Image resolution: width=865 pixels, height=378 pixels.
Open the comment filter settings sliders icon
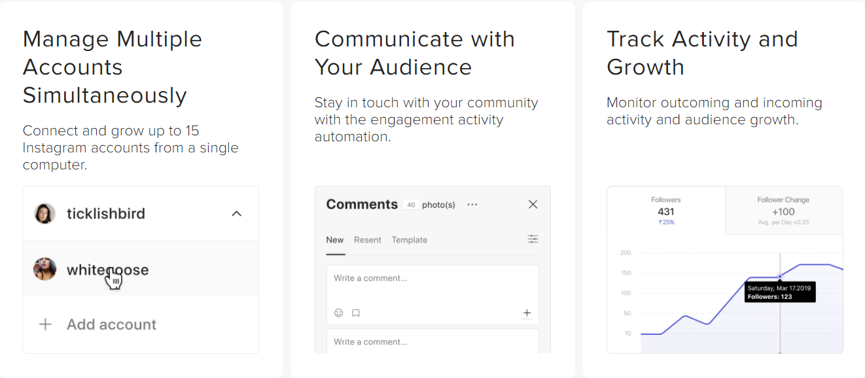[533, 239]
